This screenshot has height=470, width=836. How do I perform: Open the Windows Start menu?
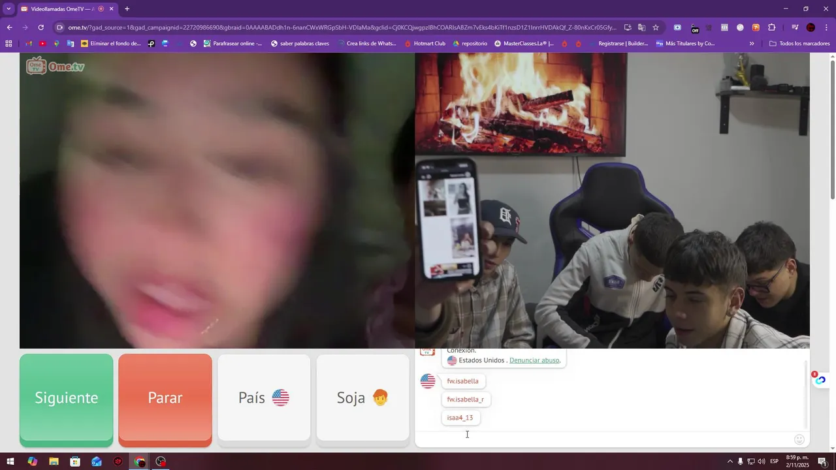10,462
